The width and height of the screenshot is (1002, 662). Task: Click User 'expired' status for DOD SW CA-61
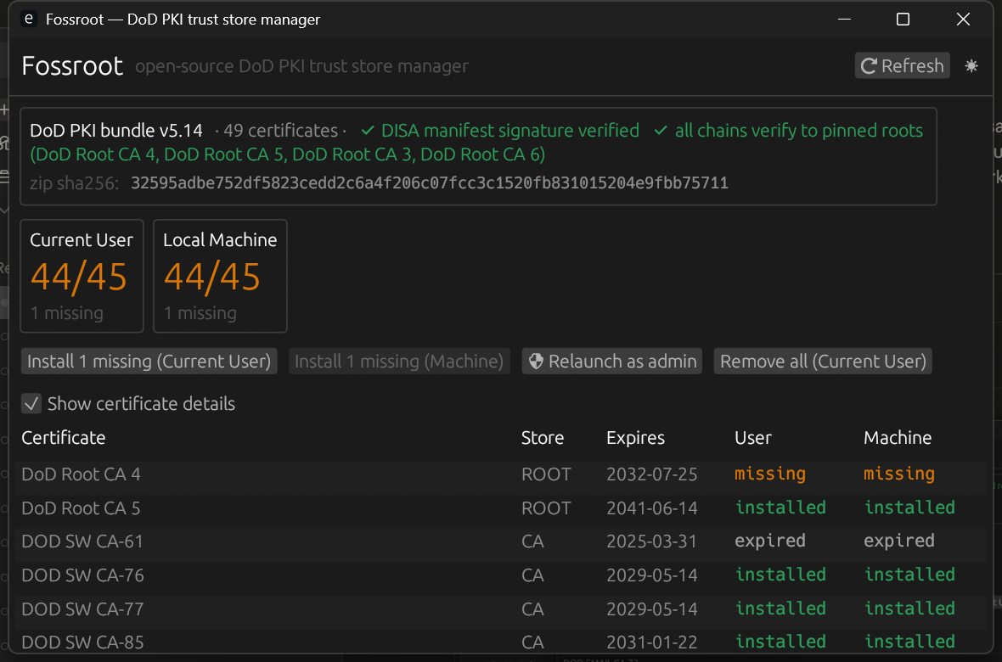[770, 541]
